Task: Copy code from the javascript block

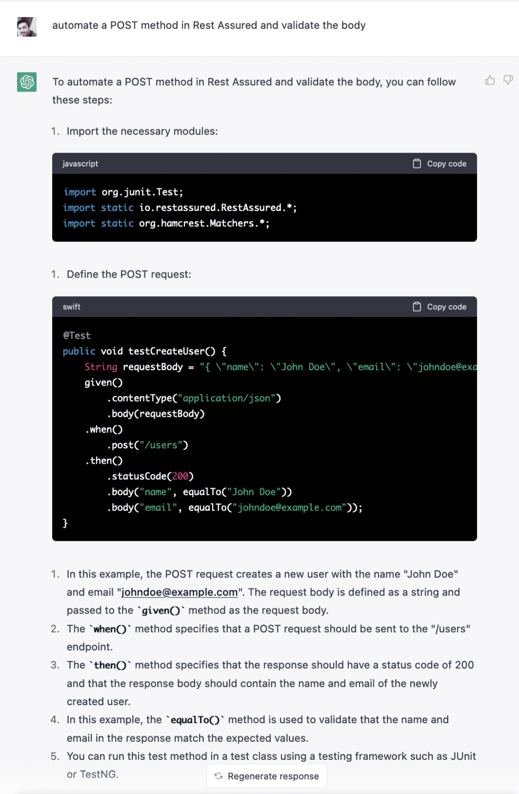Action: point(439,163)
